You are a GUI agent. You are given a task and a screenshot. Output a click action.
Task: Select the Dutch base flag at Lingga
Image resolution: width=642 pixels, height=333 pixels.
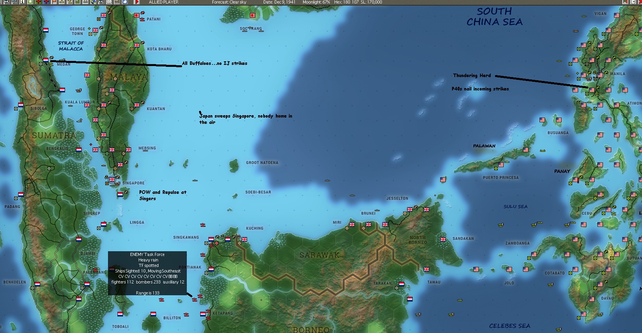(x=104, y=224)
